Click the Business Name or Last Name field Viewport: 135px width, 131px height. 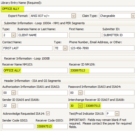43,35
